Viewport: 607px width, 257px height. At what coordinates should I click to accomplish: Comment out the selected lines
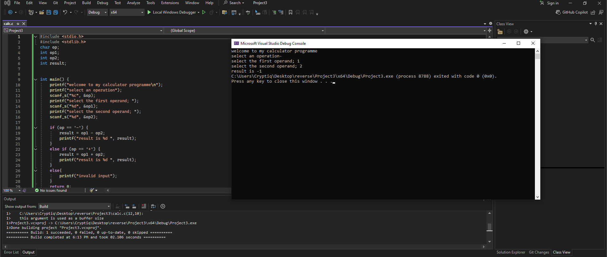coord(274,12)
